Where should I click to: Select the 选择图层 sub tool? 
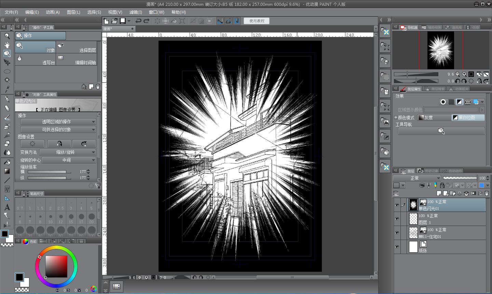(x=77, y=47)
